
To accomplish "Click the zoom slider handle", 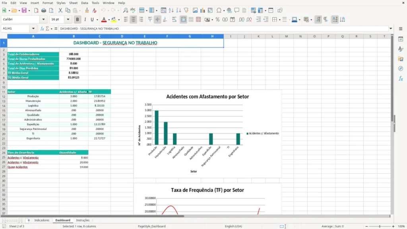I will coord(380,226).
